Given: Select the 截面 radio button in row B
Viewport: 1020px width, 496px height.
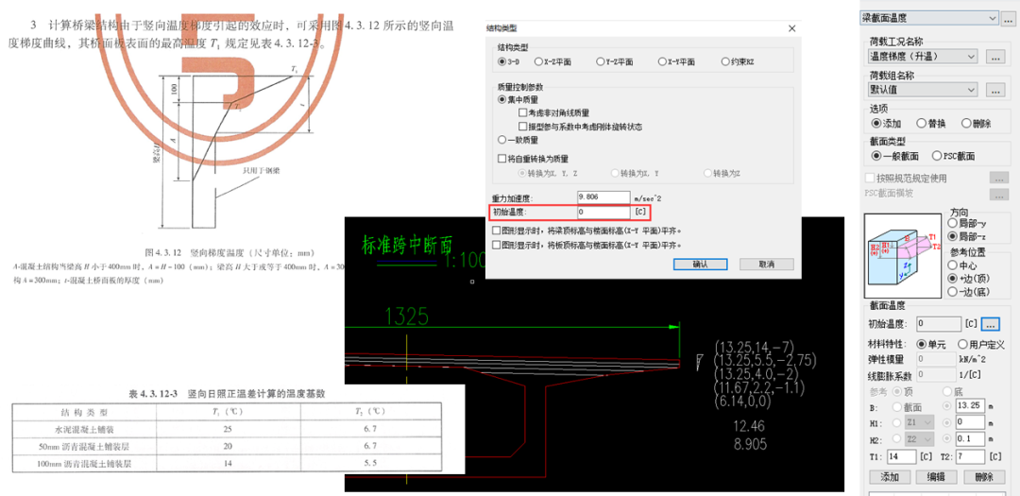Looking at the screenshot, I should click(898, 407).
